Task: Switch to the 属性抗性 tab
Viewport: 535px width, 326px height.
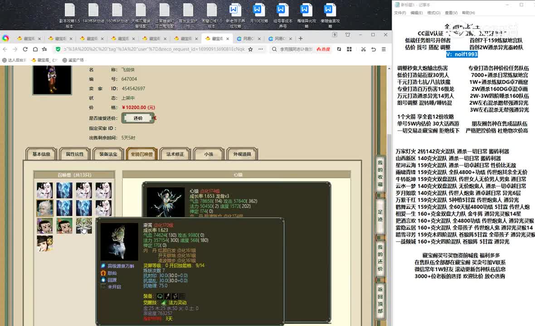Action: tap(75, 154)
